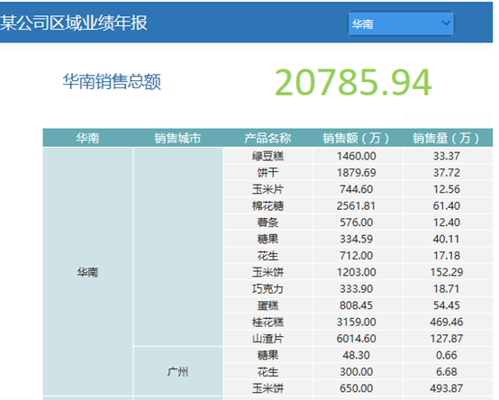This screenshot has height=400, width=499.
Task: Select the merged 华南 region cell
Action: pos(87,272)
